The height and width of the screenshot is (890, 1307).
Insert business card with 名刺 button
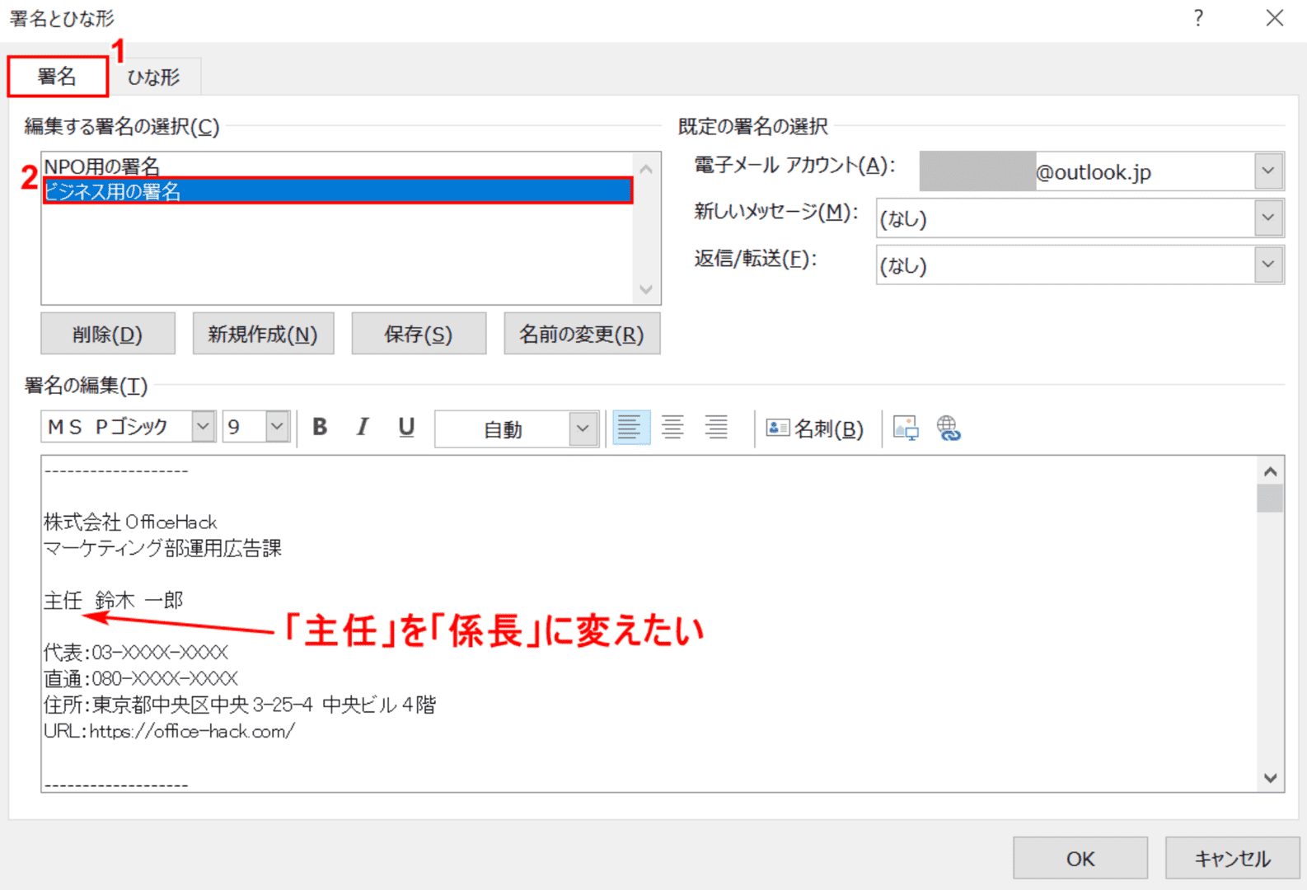(x=815, y=429)
